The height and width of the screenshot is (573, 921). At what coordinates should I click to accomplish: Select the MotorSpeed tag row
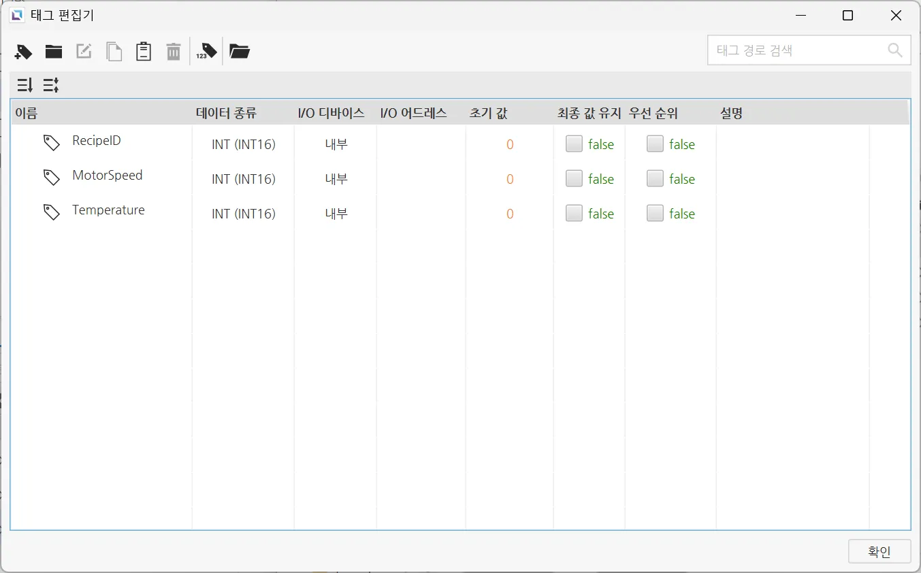tap(107, 176)
